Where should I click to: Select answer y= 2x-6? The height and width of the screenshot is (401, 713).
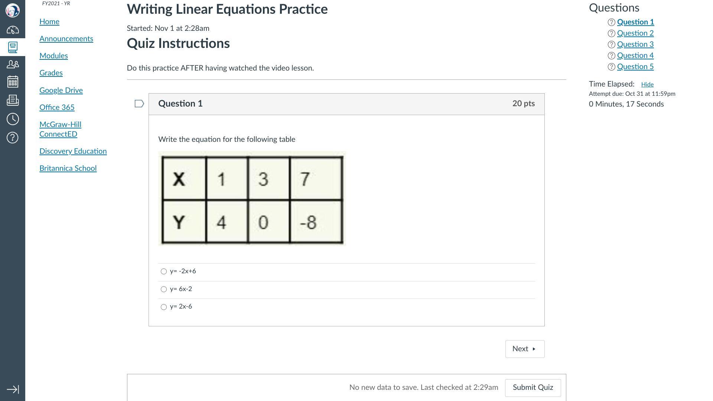[164, 307]
